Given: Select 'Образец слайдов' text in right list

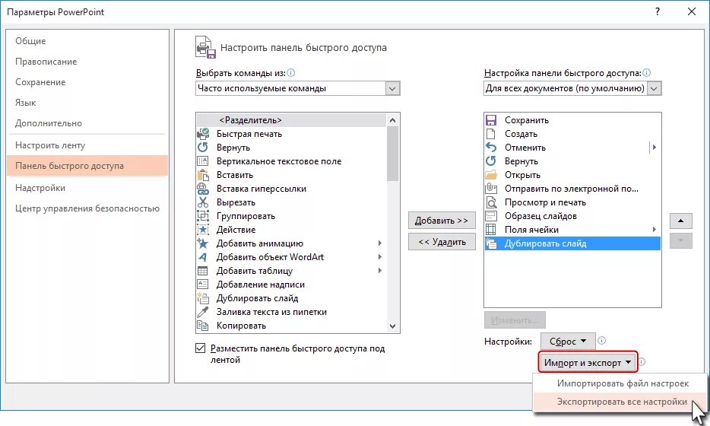Looking at the screenshot, I should [540, 216].
